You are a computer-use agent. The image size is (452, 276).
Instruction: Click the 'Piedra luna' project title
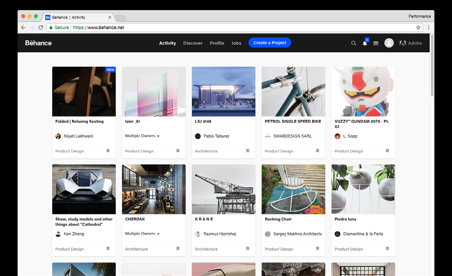coord(345,219)
